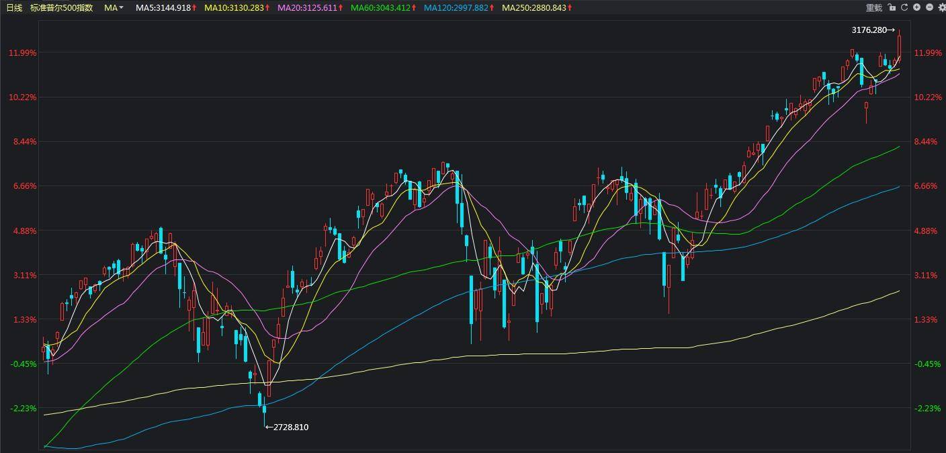Open the MA indicator dropdown
The image size is (946, 453).
[x=114, y=7]
